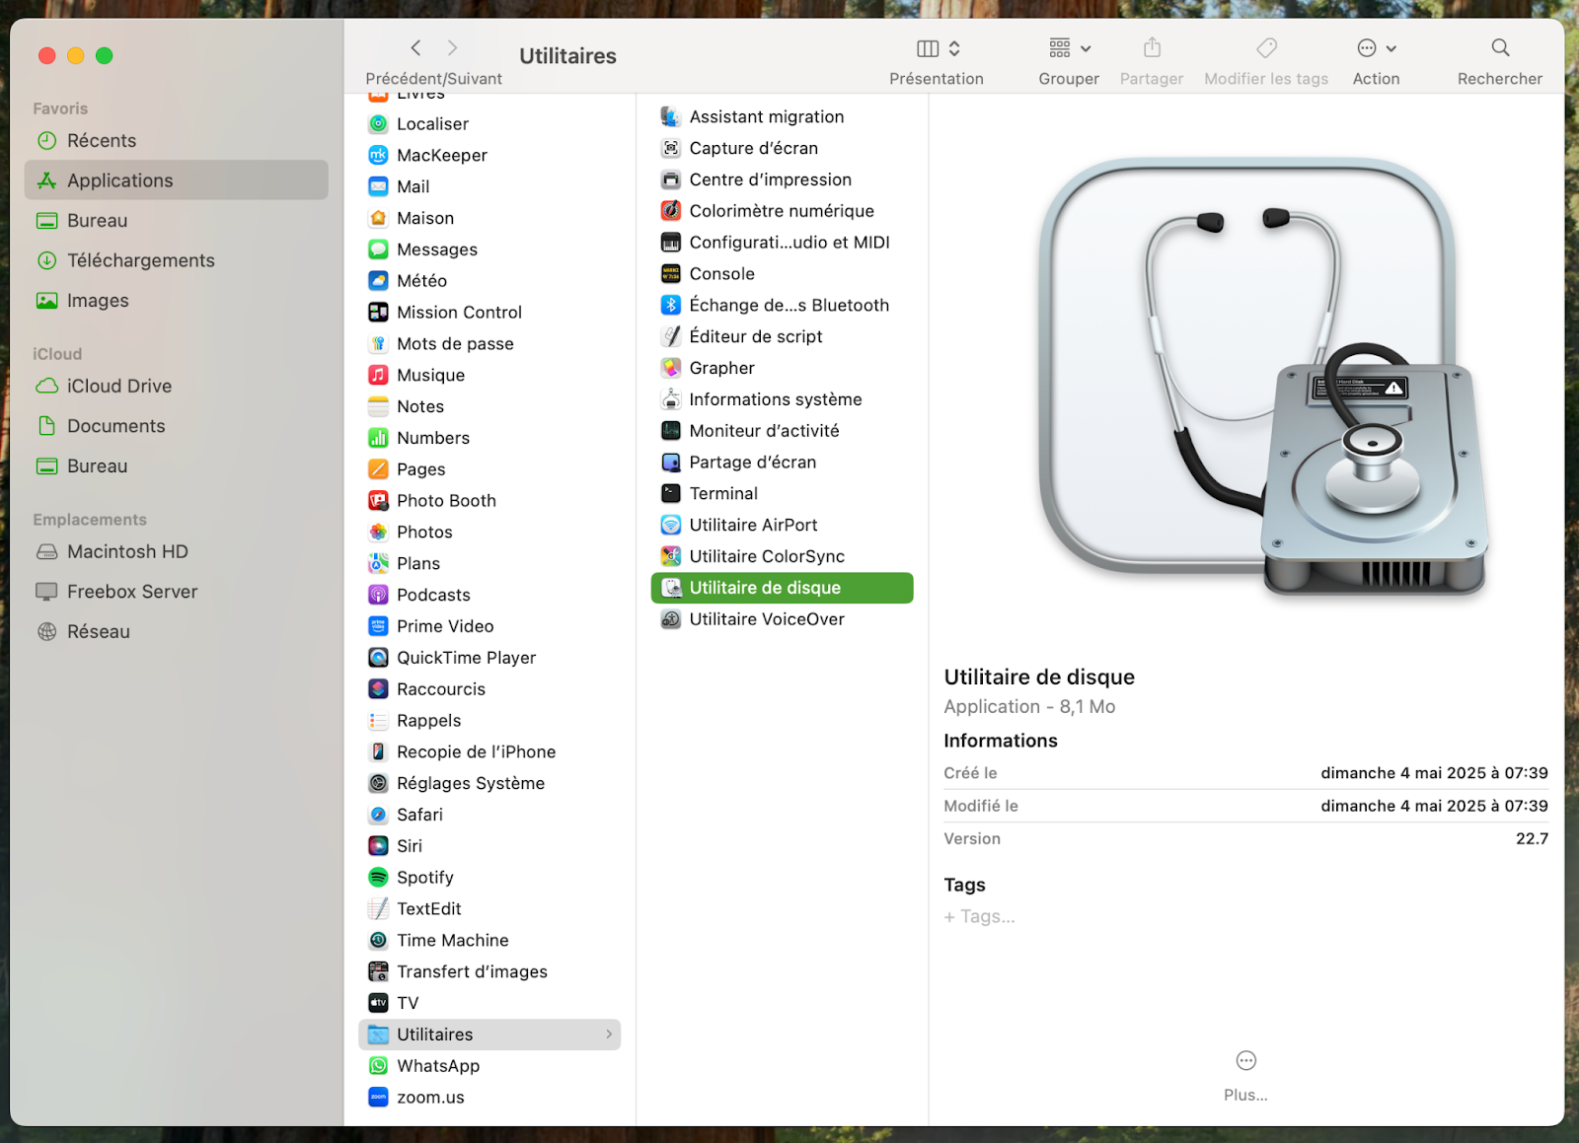1579x1143 pixels.
Task: Open the Grouper dropdown menu
Action: pyautogui.click(x=1067, y=47)
